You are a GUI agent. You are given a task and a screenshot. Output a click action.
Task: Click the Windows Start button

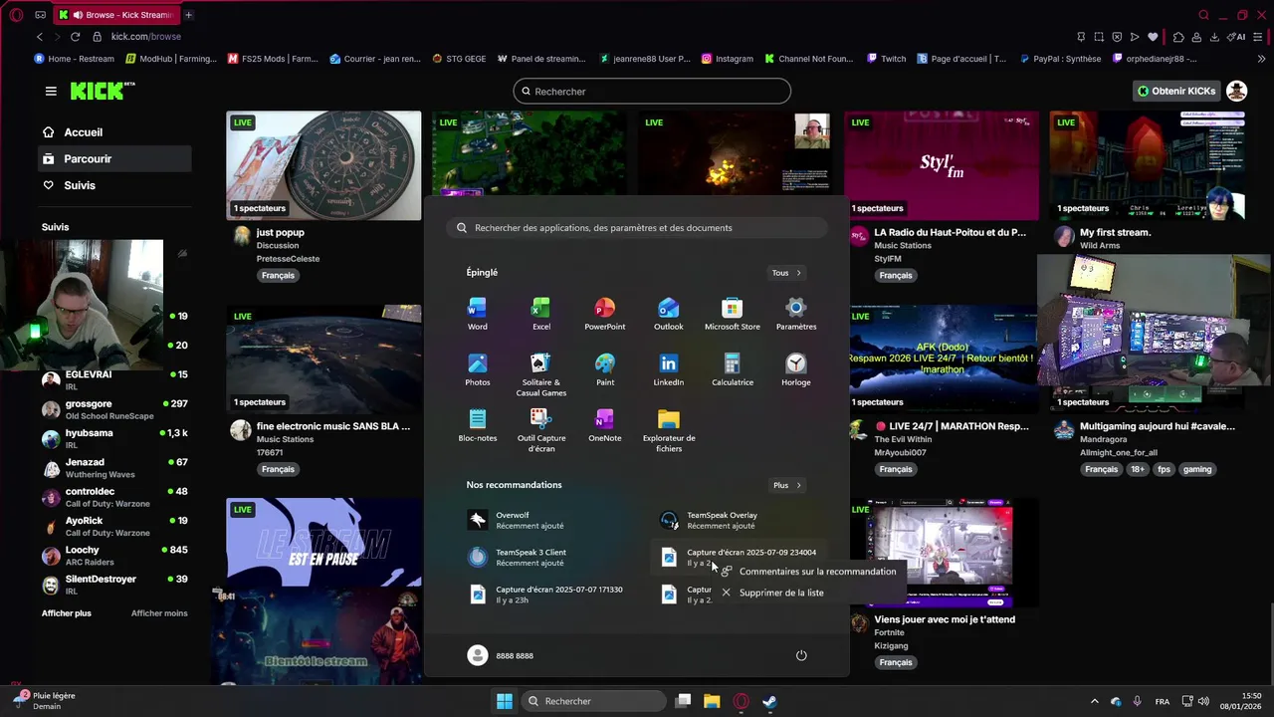click(505, 701)
